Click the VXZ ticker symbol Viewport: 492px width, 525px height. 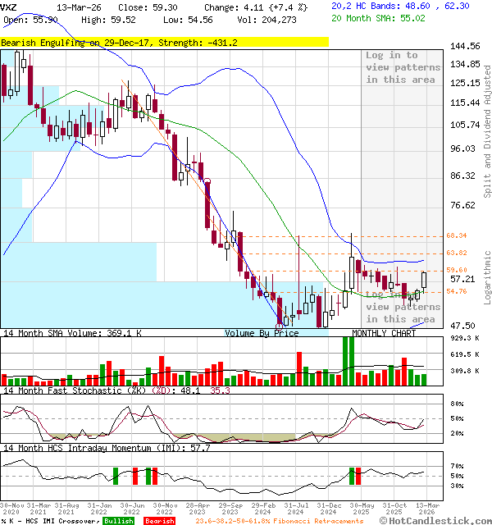(10, 6)
